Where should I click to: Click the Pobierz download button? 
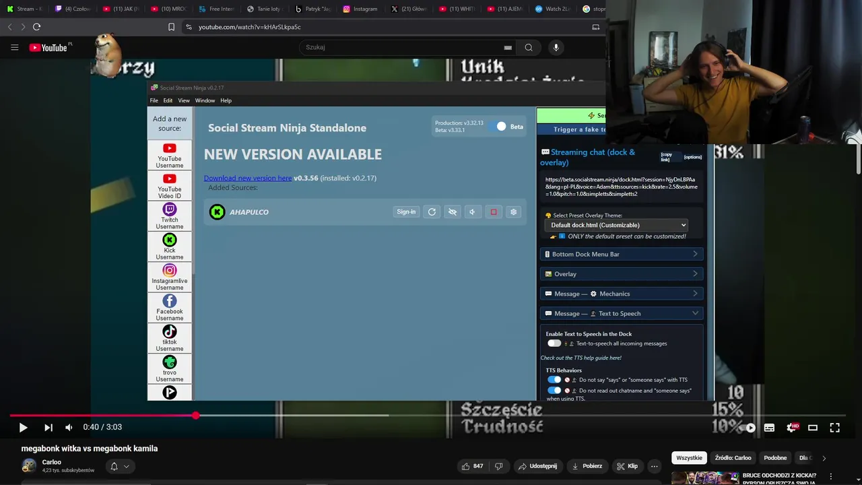587,466
